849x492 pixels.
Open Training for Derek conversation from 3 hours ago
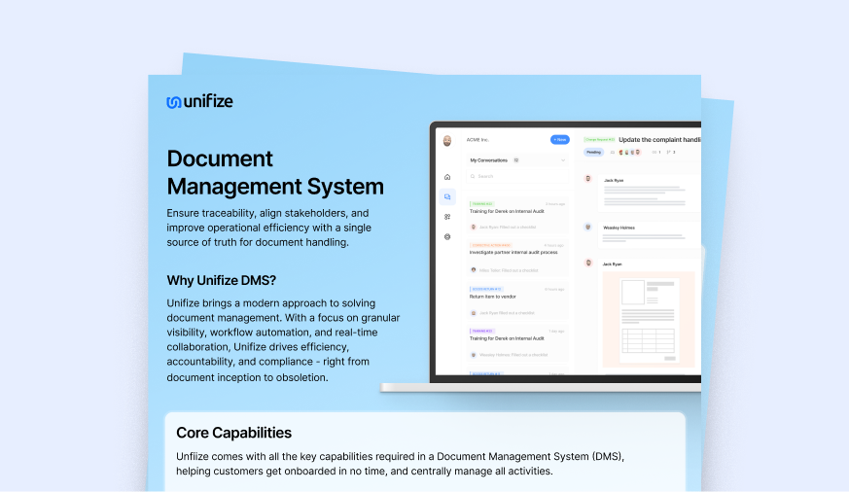[517, 216]
